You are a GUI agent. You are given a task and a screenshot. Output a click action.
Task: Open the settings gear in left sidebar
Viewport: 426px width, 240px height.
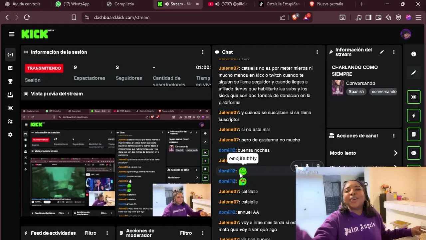tap(10, 135)
